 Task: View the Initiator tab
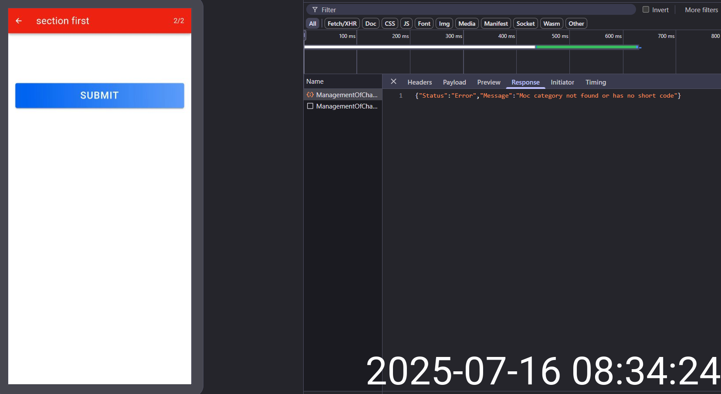click(x=562, y=82)
